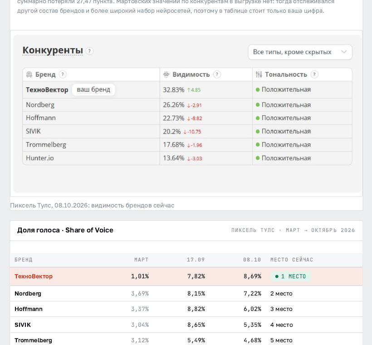Select Hoffmann in the competitors table
372x345 pixels.
pos(41,118)
